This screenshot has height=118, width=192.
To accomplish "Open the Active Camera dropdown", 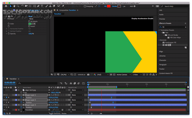I will click(x=124, y=75).
